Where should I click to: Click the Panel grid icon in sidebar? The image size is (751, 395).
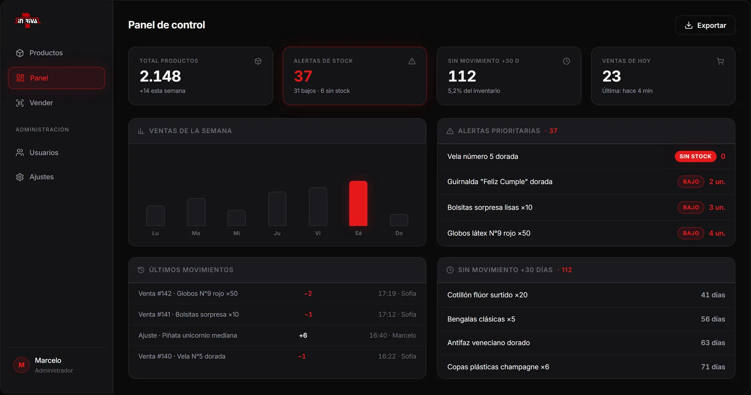(20, 78)
